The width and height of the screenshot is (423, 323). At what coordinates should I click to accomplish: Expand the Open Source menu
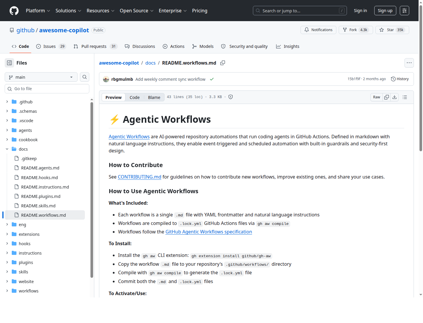[x=137, y=11]
